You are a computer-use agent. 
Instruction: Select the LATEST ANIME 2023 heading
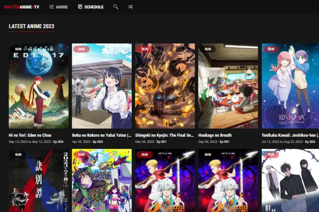(x=31, y=26)
